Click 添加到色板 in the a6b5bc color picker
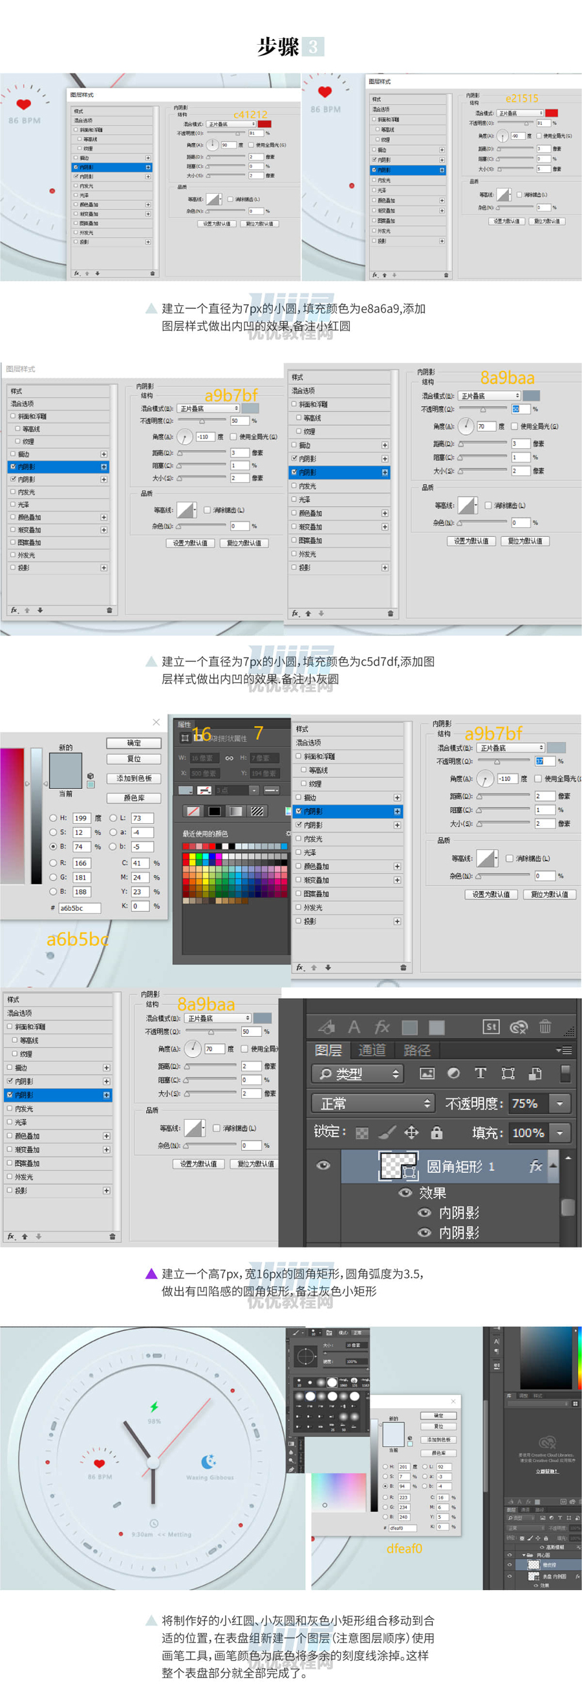 click(x=134, y=778)
